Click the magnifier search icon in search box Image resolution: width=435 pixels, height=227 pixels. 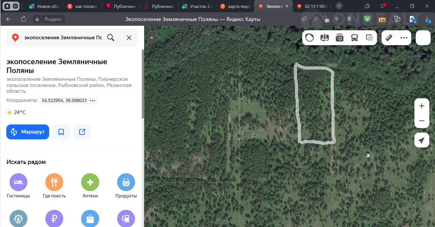pos(111,38)
